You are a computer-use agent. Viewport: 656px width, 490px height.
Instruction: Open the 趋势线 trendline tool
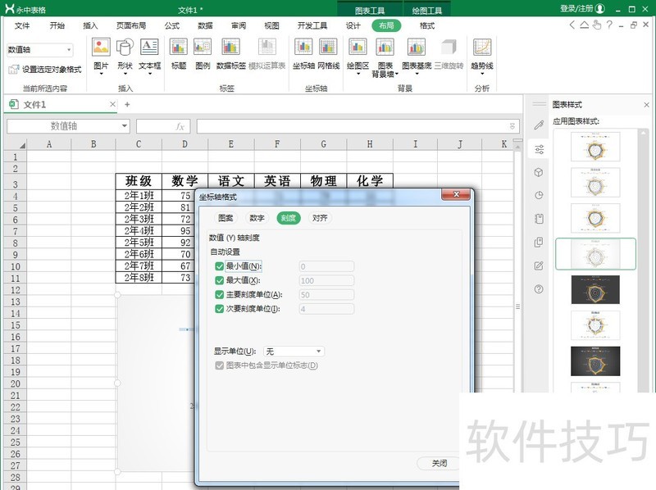(482, 48)
